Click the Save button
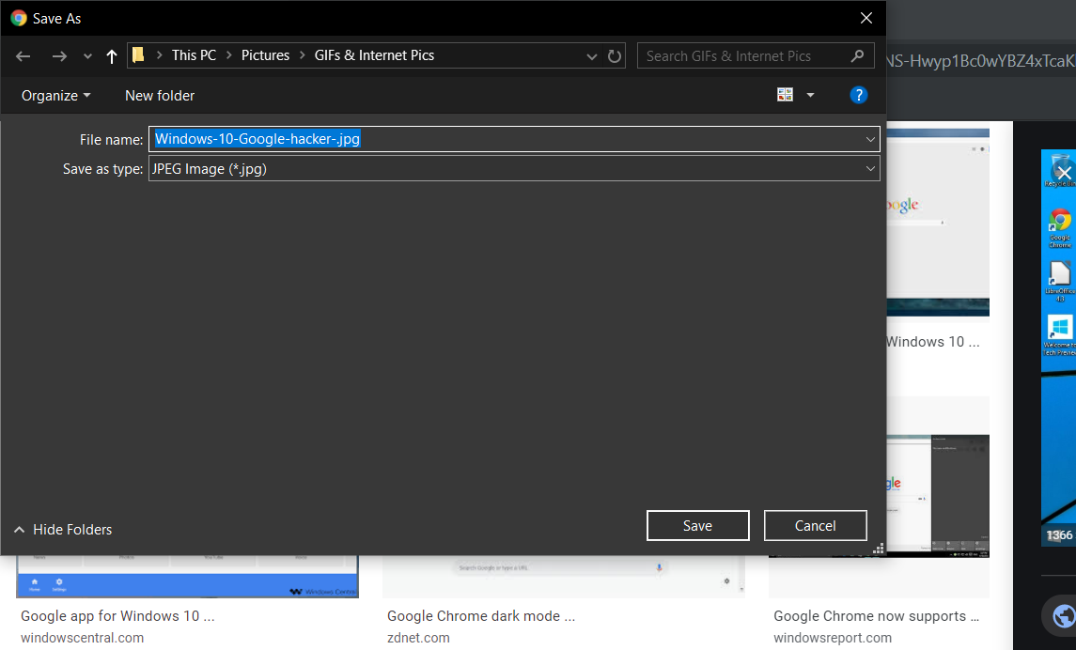The image size is (1076, 650). pos(698,526)
